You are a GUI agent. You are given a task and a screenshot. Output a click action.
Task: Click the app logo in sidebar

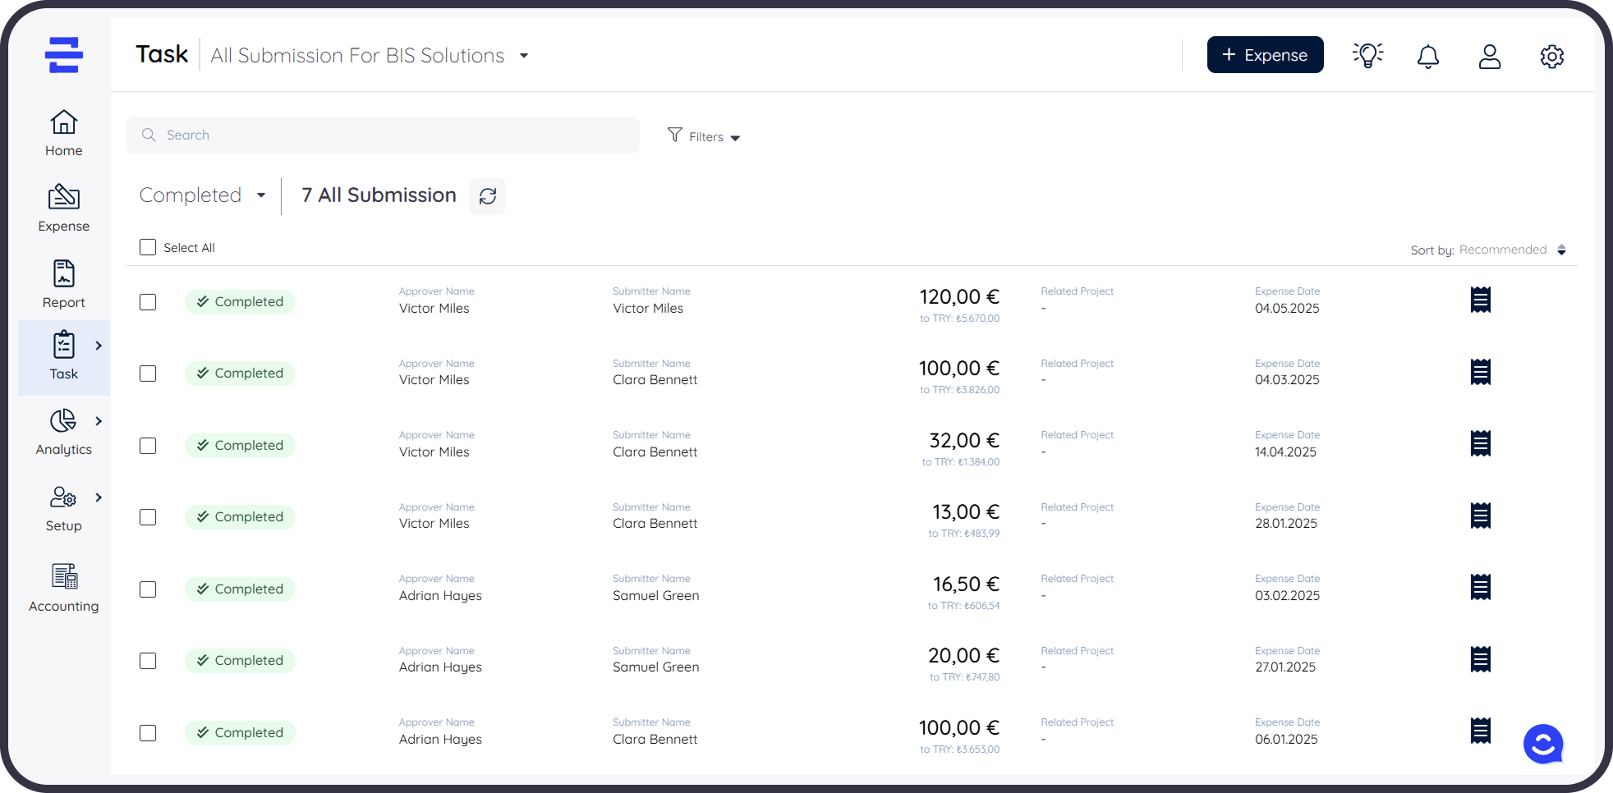pyautogui.click(x=64, y=55)
